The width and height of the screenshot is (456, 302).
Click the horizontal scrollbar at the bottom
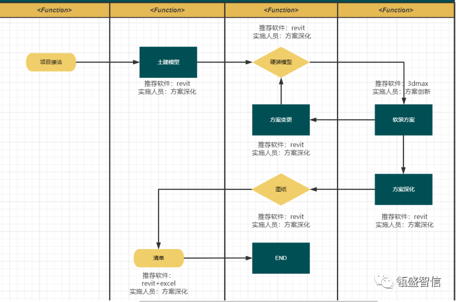258,301
